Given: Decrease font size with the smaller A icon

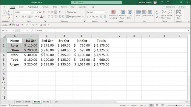Looking at the screenshot, I should [44, 12].
